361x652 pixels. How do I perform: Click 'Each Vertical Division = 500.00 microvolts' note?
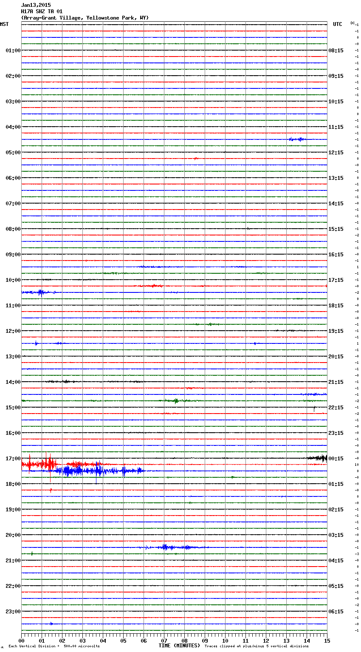[x=54, y=646]
